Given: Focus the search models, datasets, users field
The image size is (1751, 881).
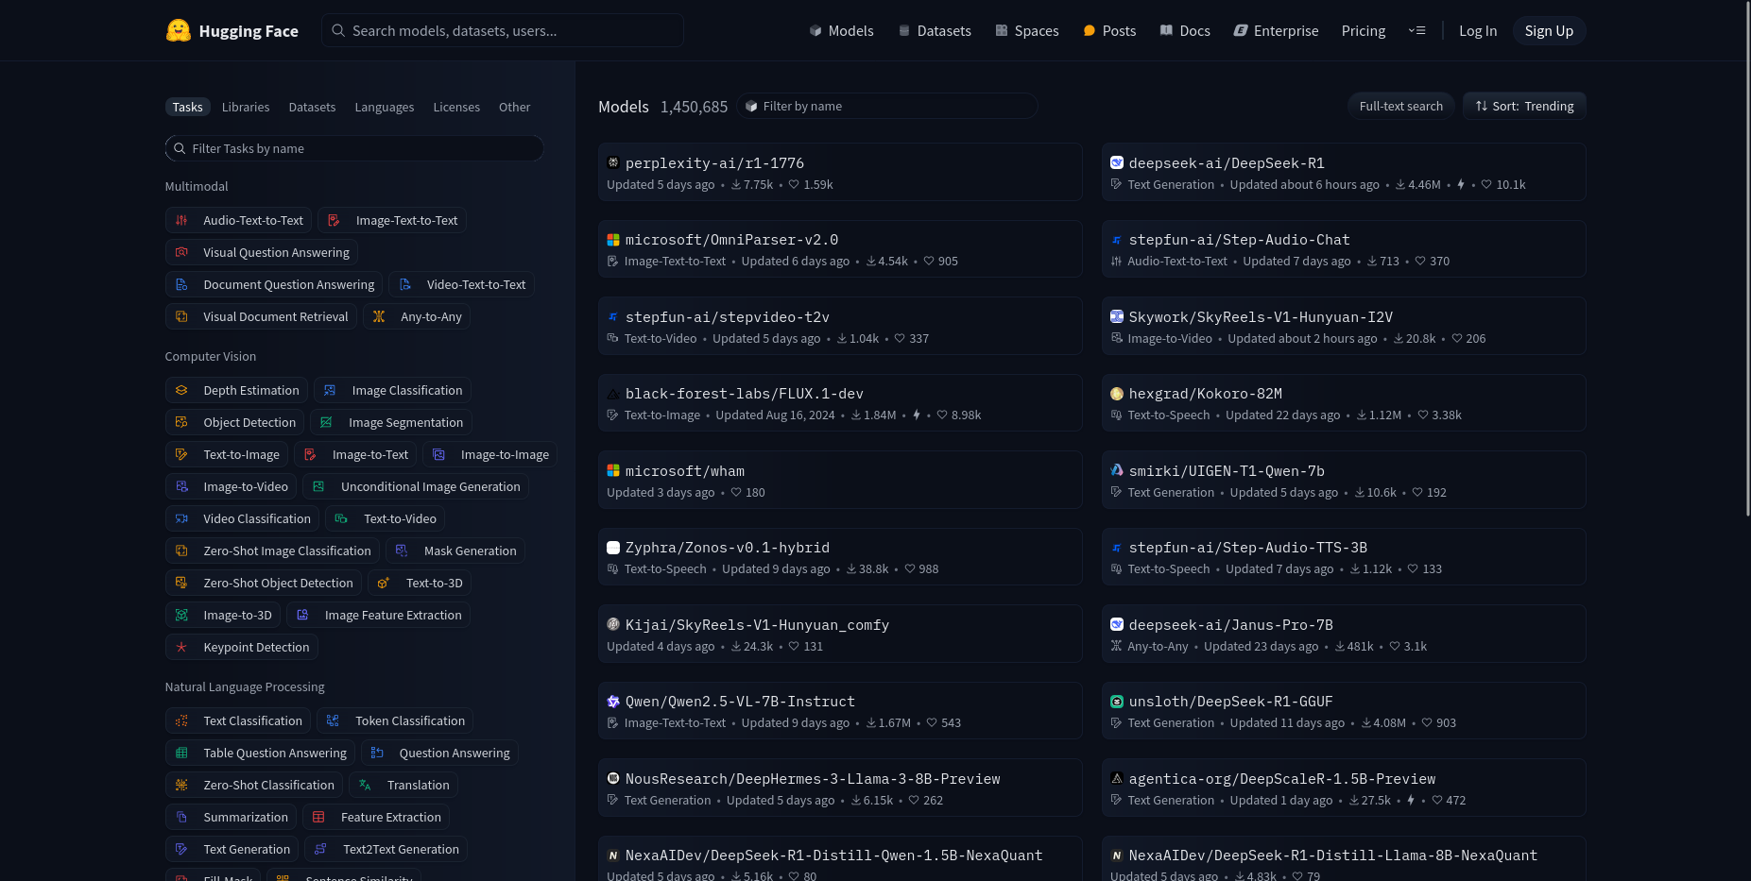Looking at the screenshot, I should [503, 30].
